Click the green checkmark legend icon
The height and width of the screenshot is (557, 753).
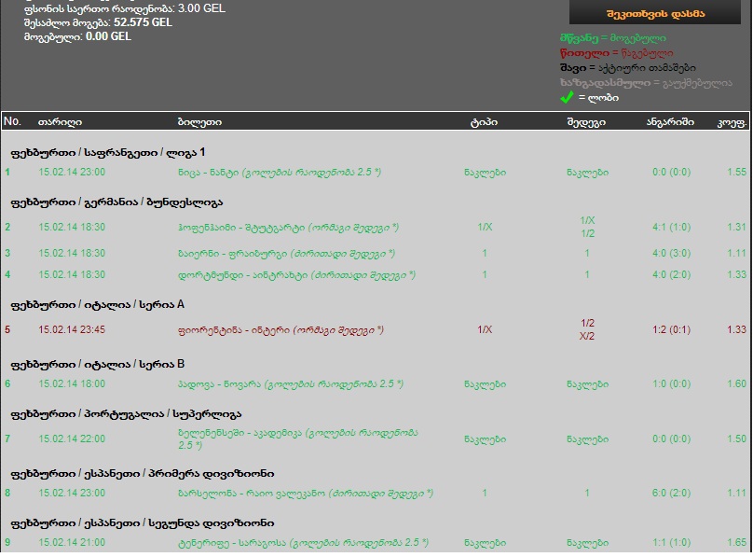pyautogui.click(x=567, y=98)
